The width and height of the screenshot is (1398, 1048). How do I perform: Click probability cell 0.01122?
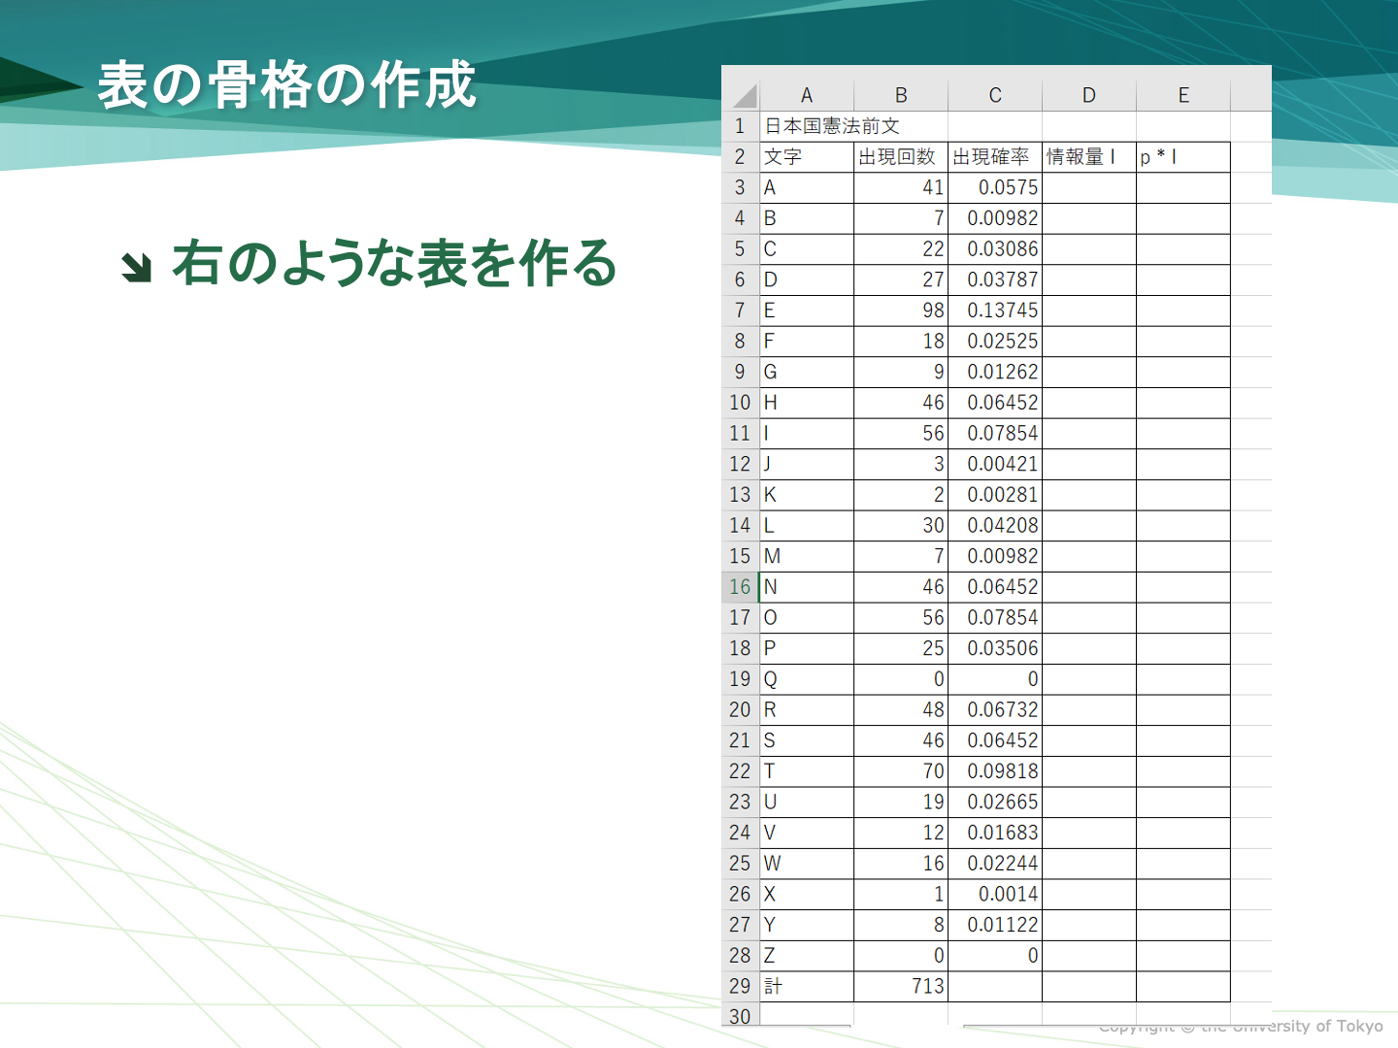click(995, 925)
